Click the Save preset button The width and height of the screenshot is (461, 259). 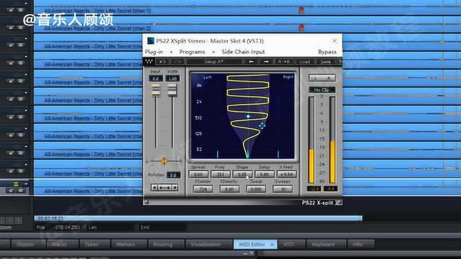tap(325, 62)
